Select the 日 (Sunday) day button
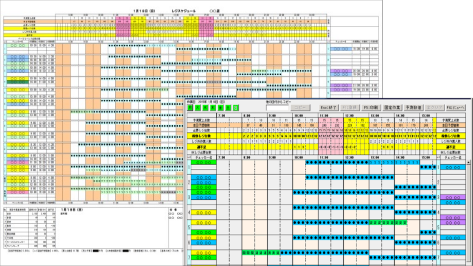 tap(235, 107)
